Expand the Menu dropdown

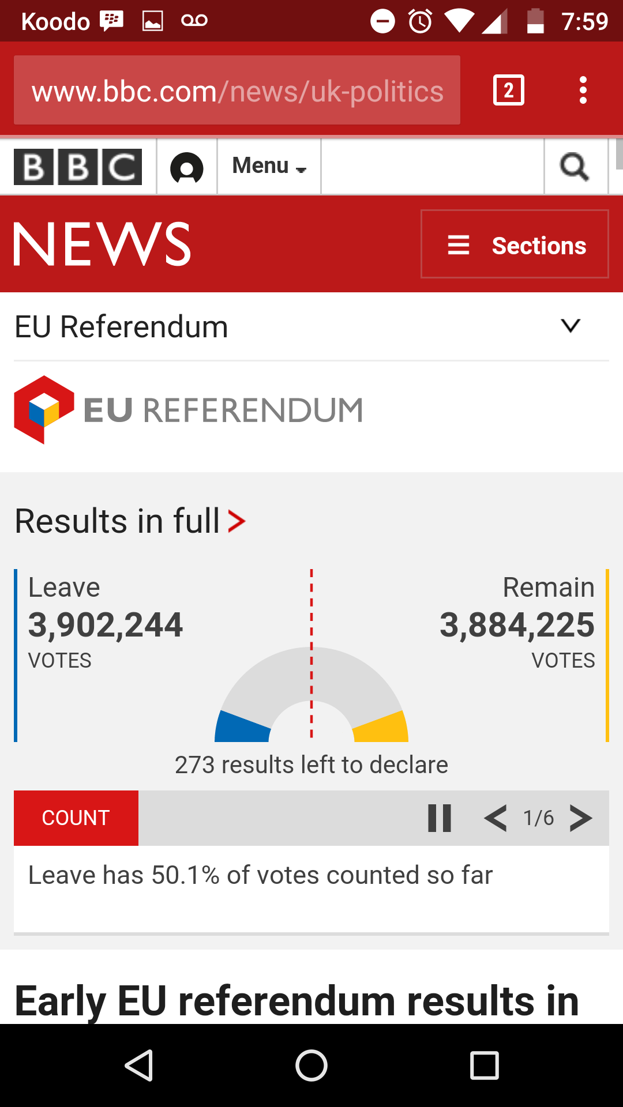coord(269,166)
